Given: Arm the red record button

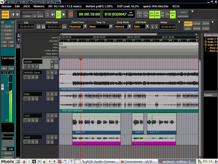Looking at the screenshot, I should [x=71, y=14].
